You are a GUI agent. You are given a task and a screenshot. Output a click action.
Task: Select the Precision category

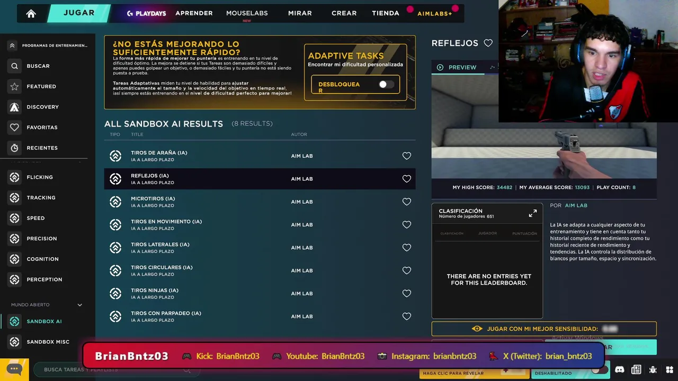(x=41, y=239)
